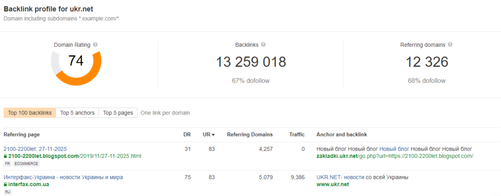Click the ECOMMERCE tag badge

tap(23, 164)
